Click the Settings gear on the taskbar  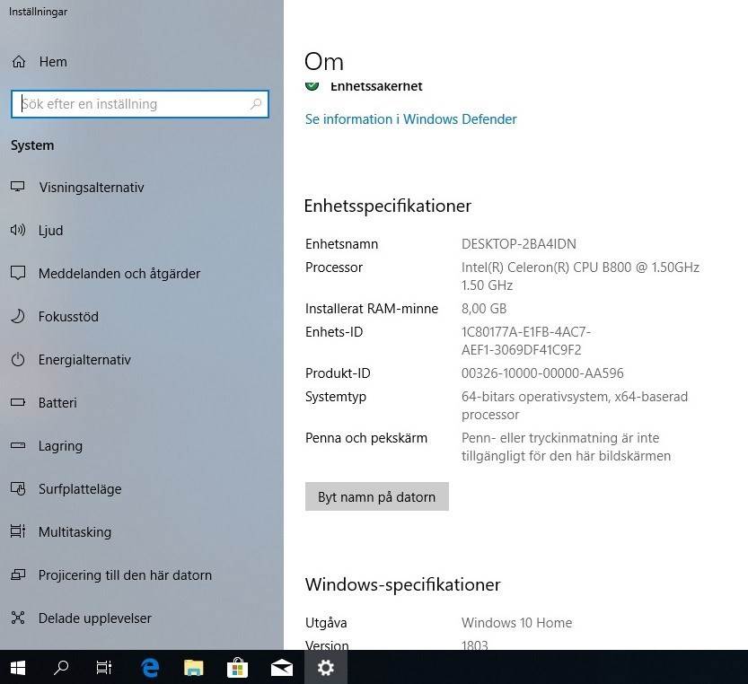pos(326,667)
